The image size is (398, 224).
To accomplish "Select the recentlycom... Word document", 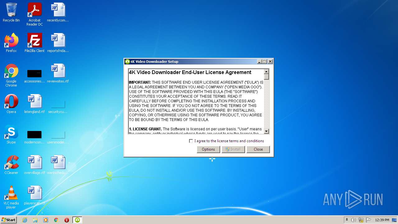I will [x=58, y=12].
